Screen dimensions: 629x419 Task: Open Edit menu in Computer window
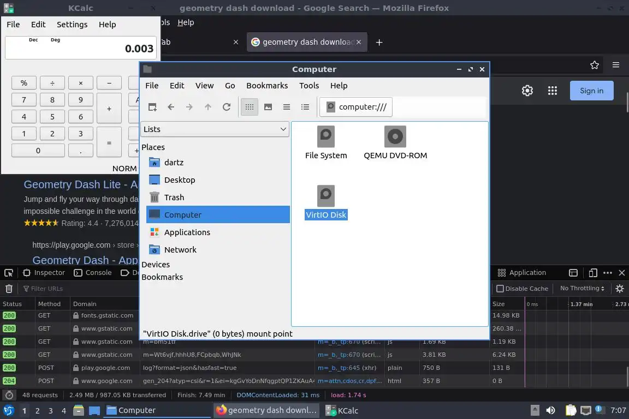pyautogui.click(x=177, y=86)
